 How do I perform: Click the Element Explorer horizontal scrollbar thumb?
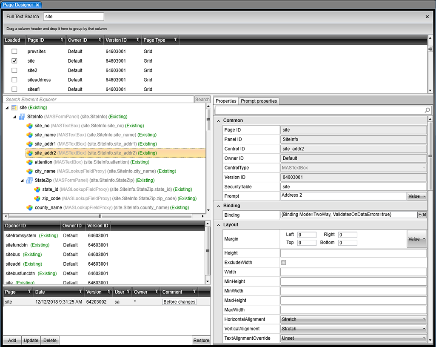click(x=100, y=216)
